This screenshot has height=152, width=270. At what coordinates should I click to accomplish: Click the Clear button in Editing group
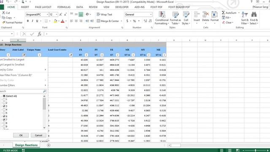[227, 22]
